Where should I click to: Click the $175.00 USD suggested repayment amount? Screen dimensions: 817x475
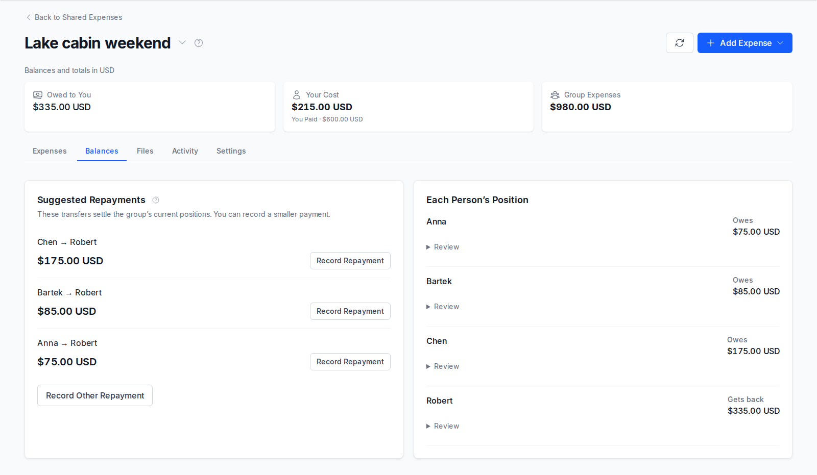click(x=70, y=261)
